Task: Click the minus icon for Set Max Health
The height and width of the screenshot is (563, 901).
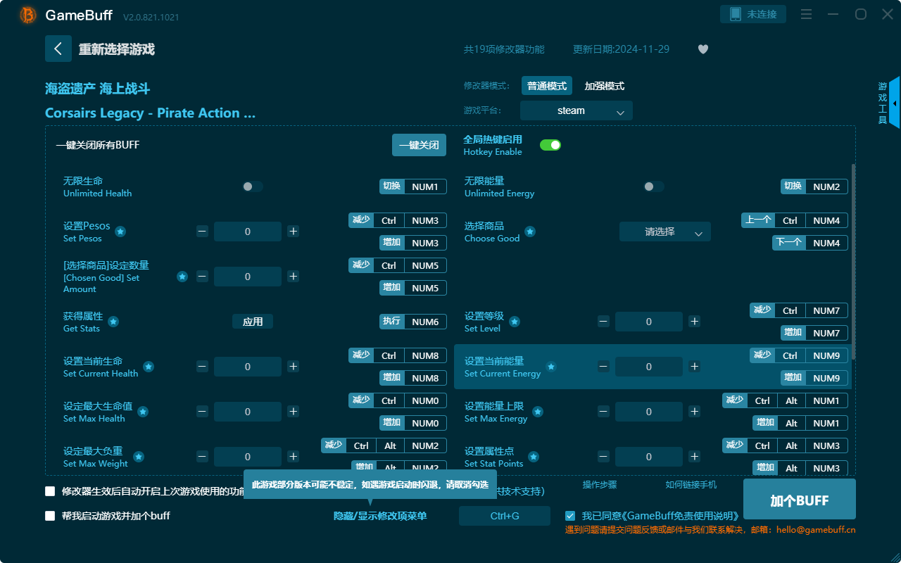Action: point(202,412)
